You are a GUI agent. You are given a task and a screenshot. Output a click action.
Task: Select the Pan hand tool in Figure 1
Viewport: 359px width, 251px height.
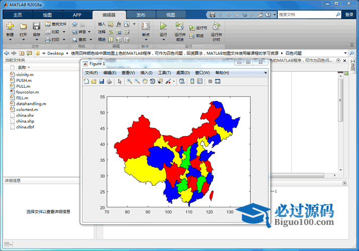click(x=145, y=81)
